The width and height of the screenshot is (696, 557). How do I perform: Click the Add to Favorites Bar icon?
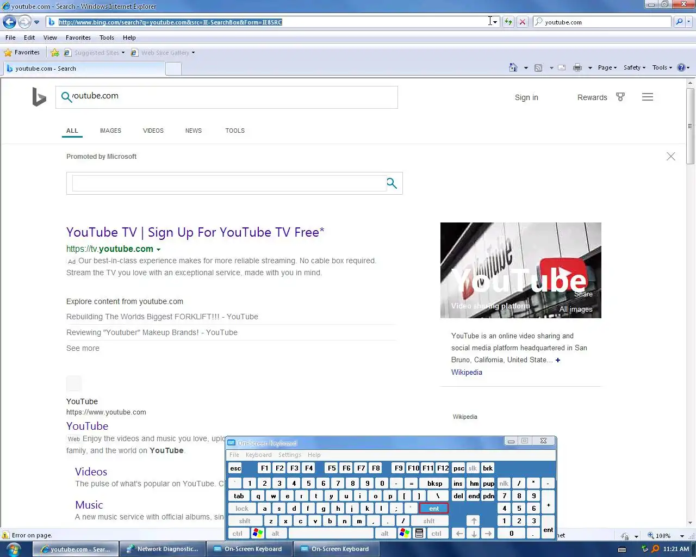(55, 52)
